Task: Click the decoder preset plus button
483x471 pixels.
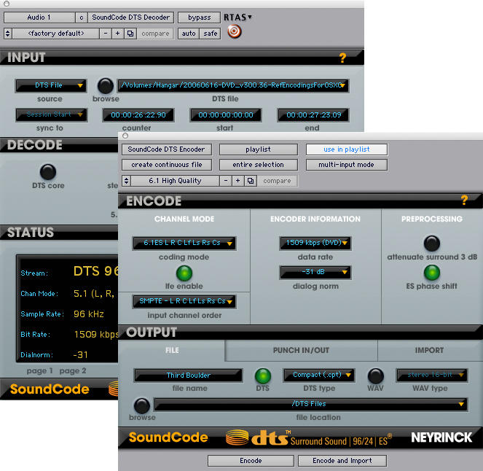Action: pos(118,34)
